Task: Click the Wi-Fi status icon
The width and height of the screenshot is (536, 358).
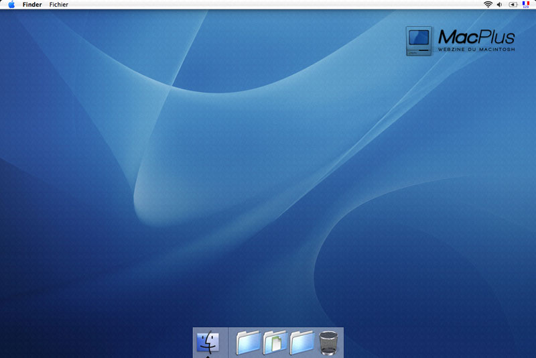Action: [x=488, y=5]
